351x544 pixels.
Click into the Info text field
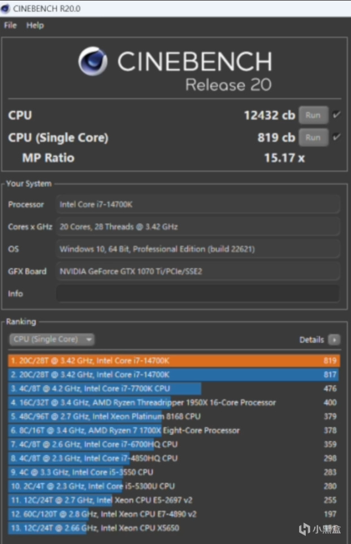[198, 293]
